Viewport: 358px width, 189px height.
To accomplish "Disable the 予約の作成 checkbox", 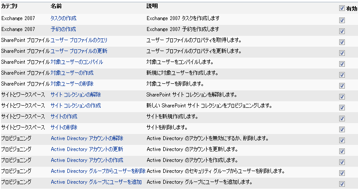I will pos(342,31).
